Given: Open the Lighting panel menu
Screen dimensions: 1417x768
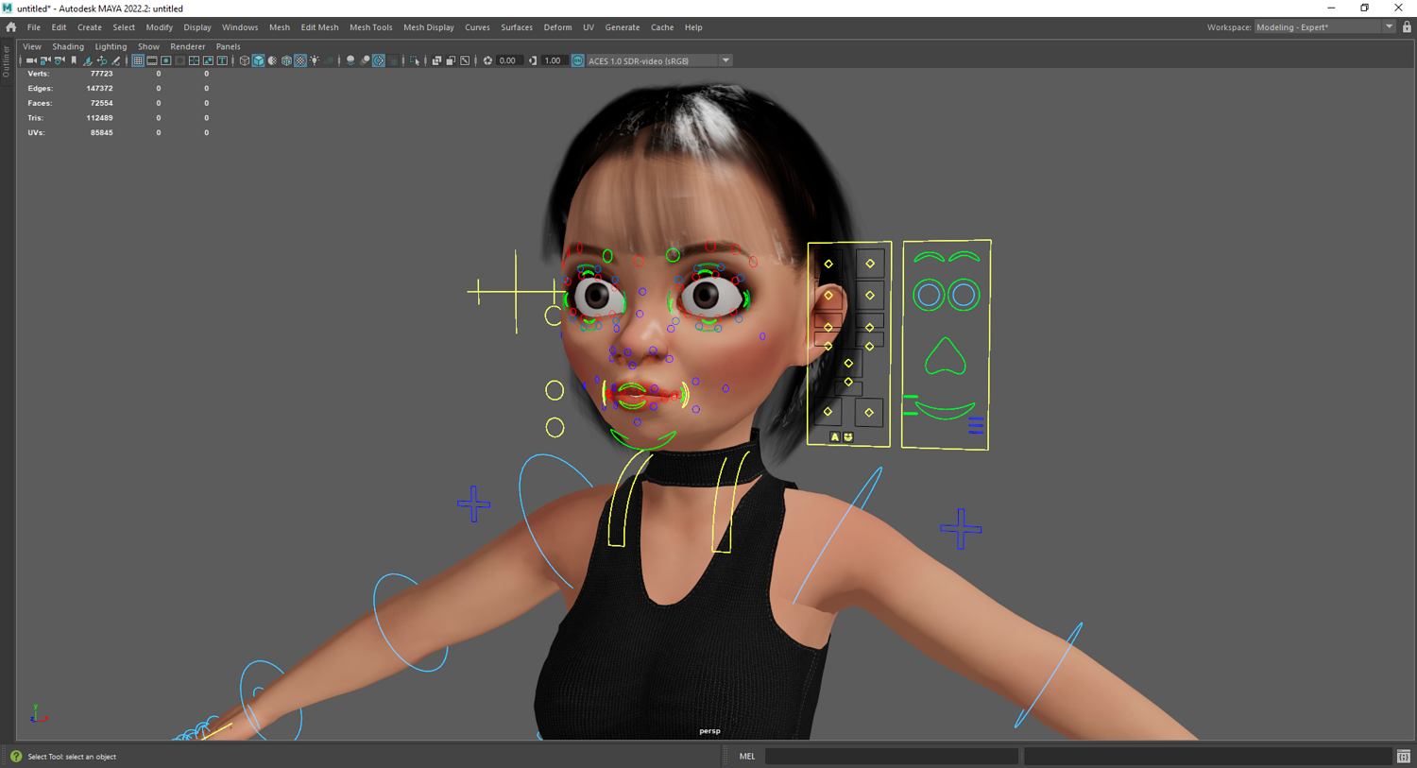Looking at the screenshot, I should pos(111,46).
